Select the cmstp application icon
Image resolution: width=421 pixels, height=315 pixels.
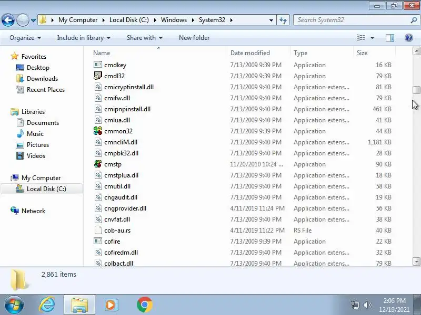[x=98, y=164]
